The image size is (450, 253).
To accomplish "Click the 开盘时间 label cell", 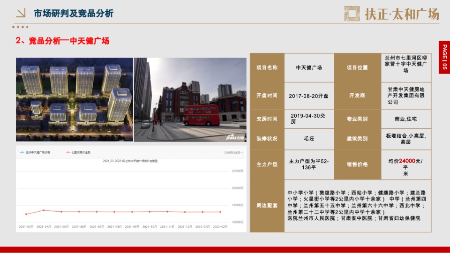I will pyautogui.click(x=267, y=96).
